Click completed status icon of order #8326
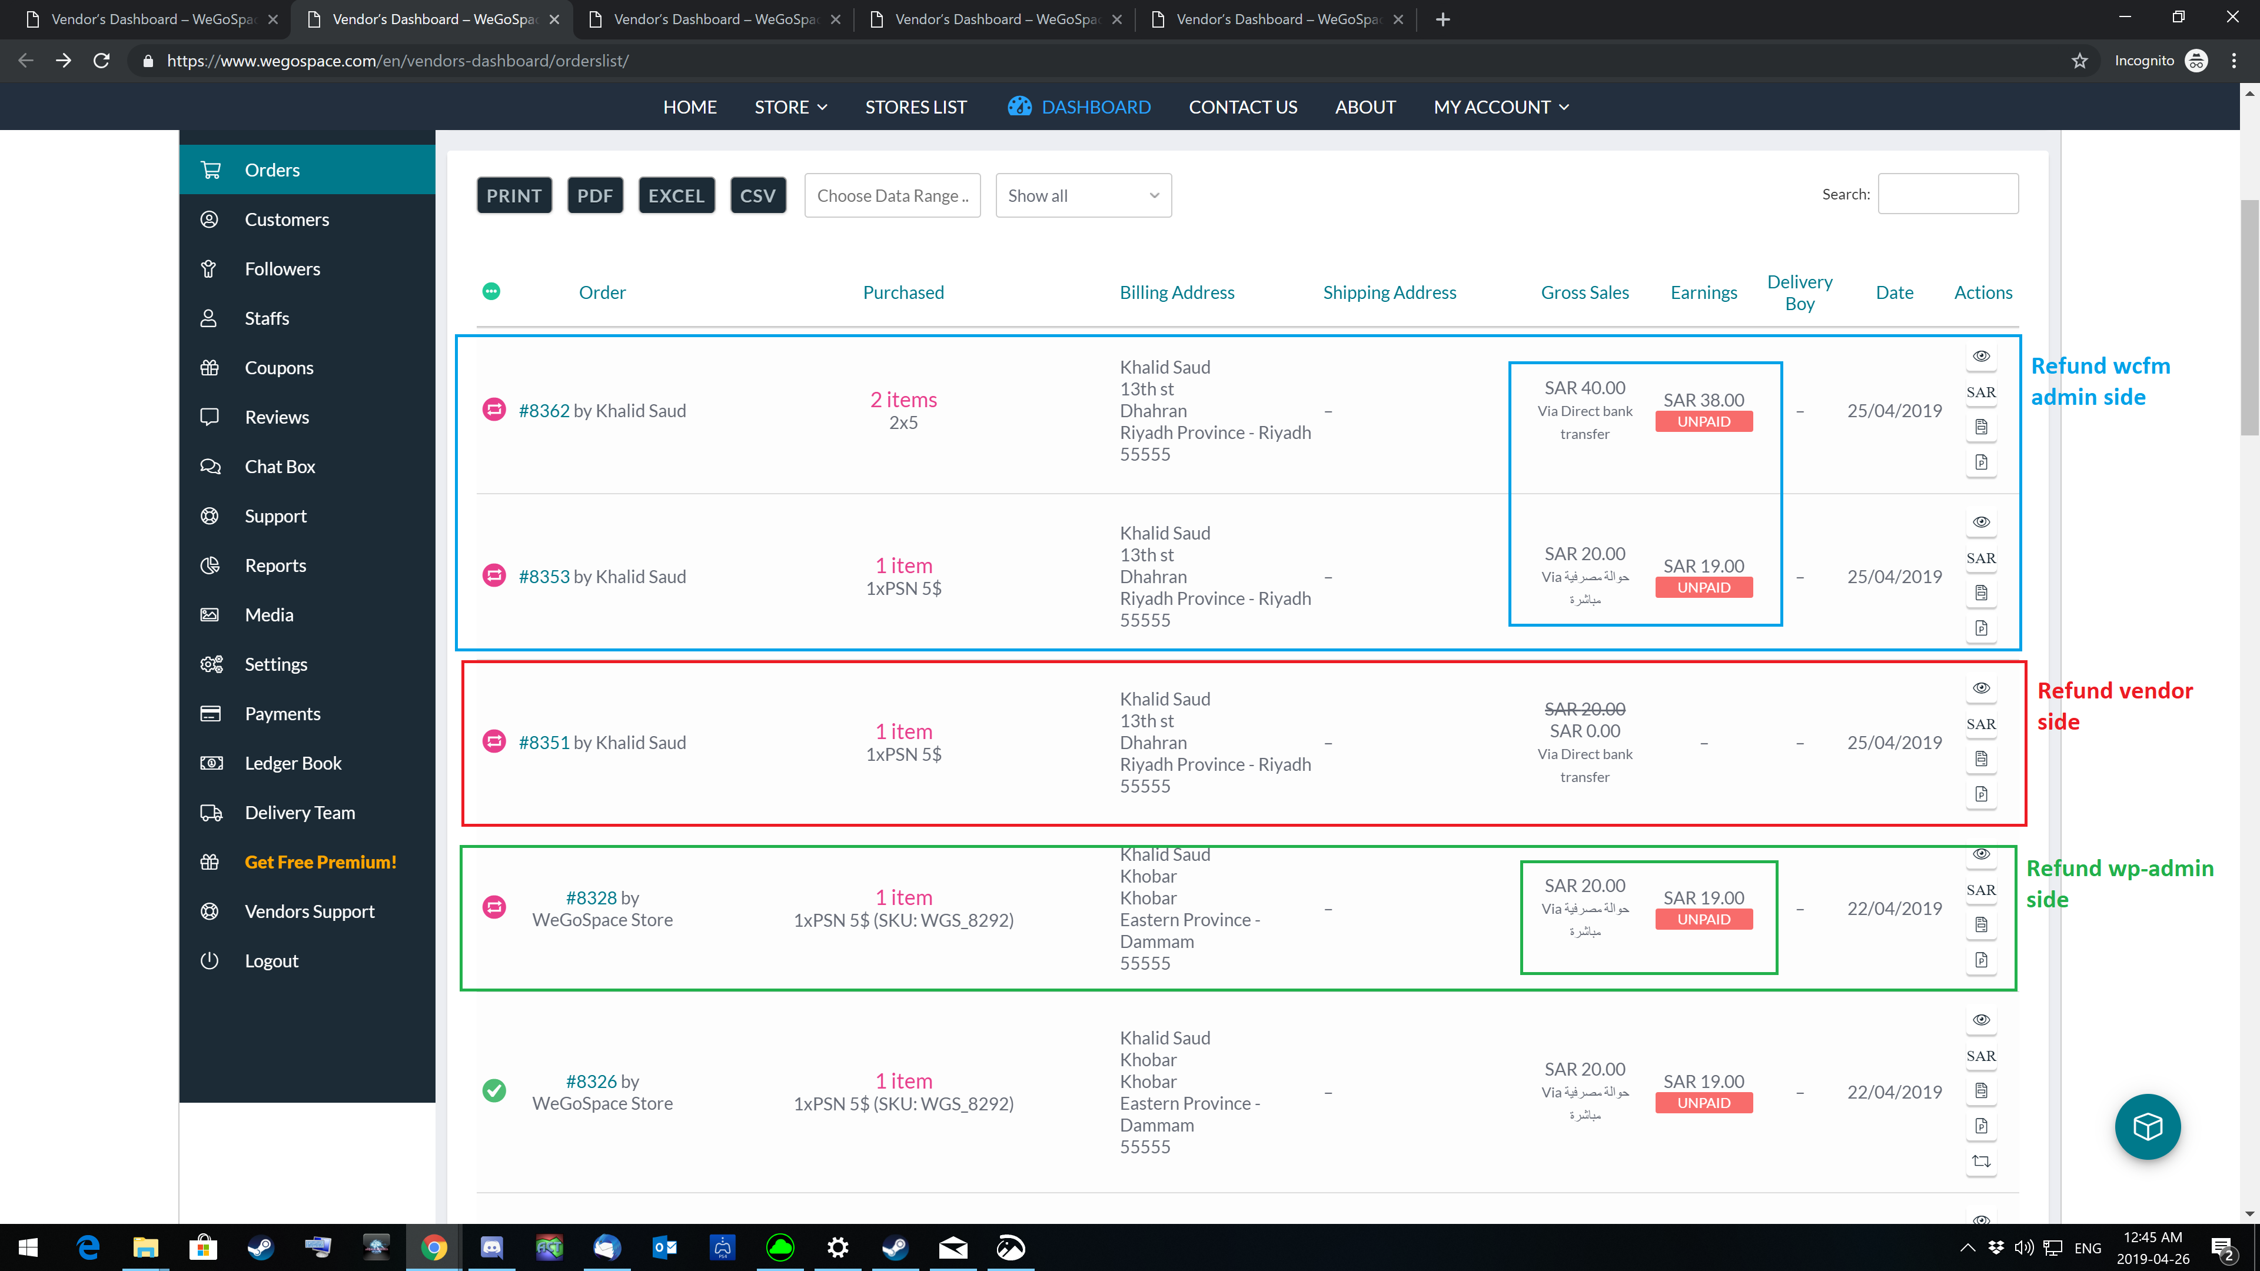 click(x=494, y=1090)
